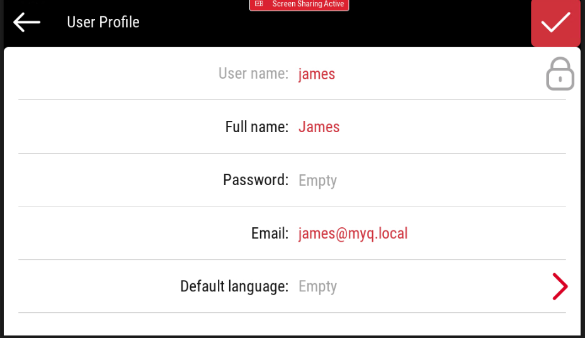The image size is (585, 338).
Task: Select the Screen Sharing Active banner text
Action: [307, 4]
